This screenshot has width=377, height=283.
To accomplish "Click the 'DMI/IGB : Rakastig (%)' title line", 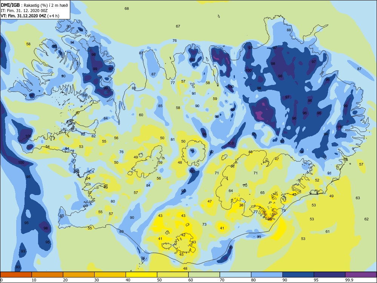I will point(35,5).
